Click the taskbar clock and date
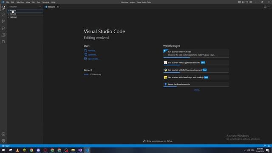Screen dimensions: 272x153 pyautogui.click(x=260, y=150)
